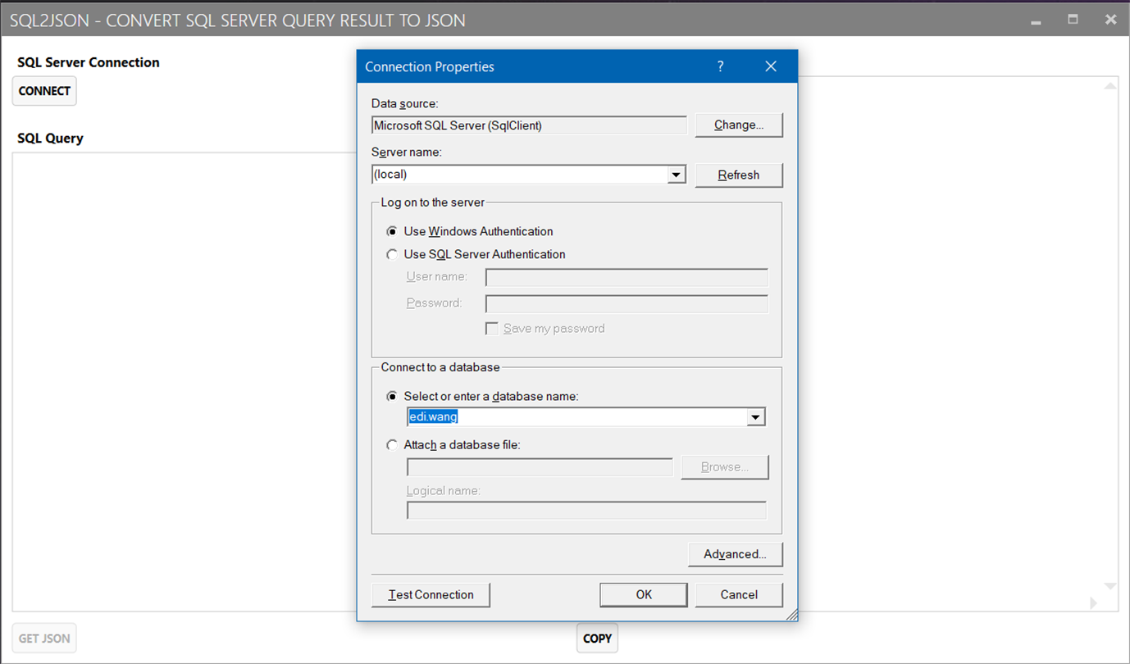This screenshot has height=664, width=1130.
Task: Open Advanced connection settings
Action: click(736, 555)
